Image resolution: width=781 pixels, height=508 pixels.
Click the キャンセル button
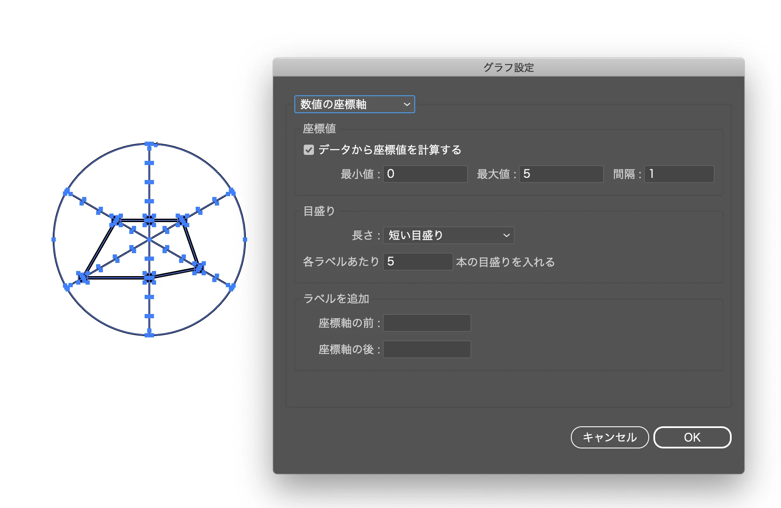tap(610, 437)
